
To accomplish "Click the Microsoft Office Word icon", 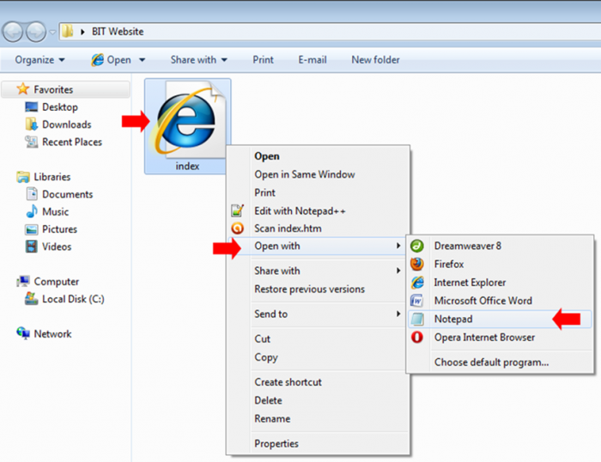I will click(x=417, y=301).
